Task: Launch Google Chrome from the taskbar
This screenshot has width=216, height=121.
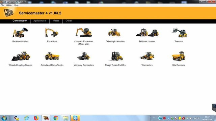Action: [56, 118]
